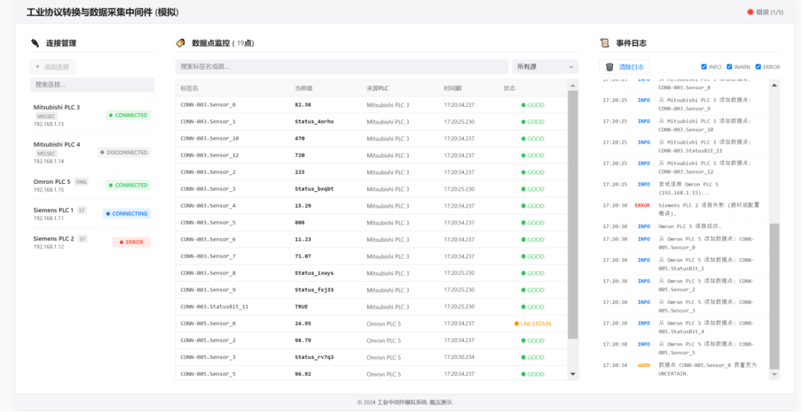
Task: Select the CONN-003.StatusBit_11 row
Action: pos(371,306)
